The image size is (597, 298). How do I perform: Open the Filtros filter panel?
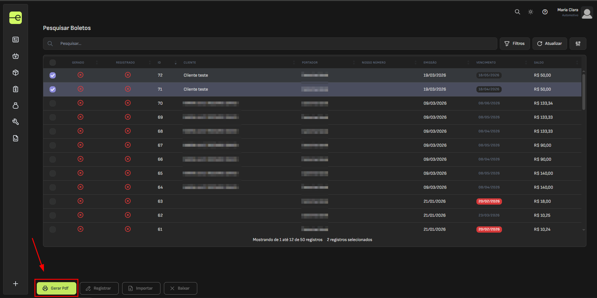(x=514, y=44)
